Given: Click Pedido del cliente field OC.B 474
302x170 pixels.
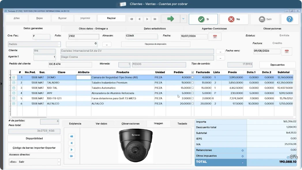Looking at the screenshot, I should (x=70, y=64).
